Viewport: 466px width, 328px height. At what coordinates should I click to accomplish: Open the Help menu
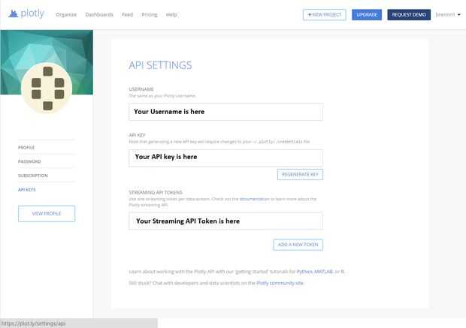171,14
